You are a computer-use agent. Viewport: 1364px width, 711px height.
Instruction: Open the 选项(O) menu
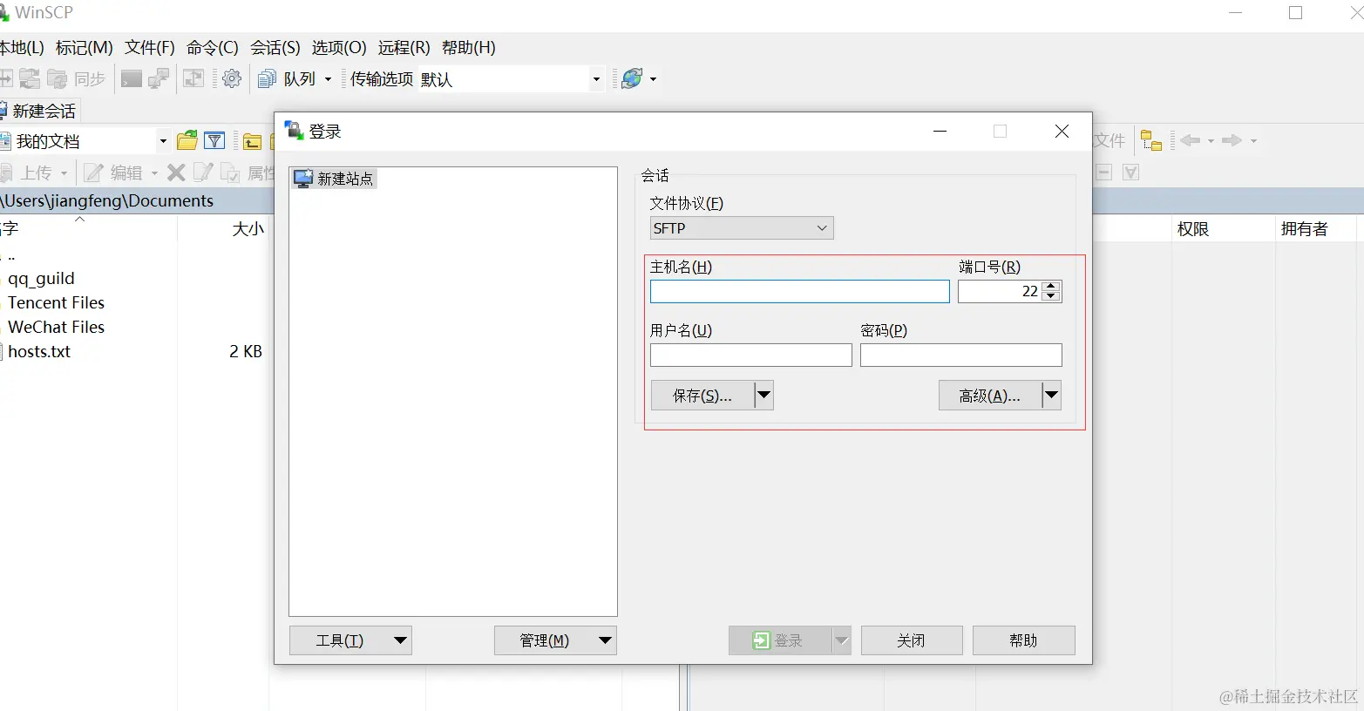click(339, 48)
